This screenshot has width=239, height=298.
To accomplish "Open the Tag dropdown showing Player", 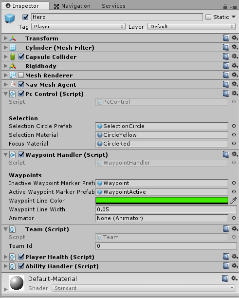I will (78, 27).
